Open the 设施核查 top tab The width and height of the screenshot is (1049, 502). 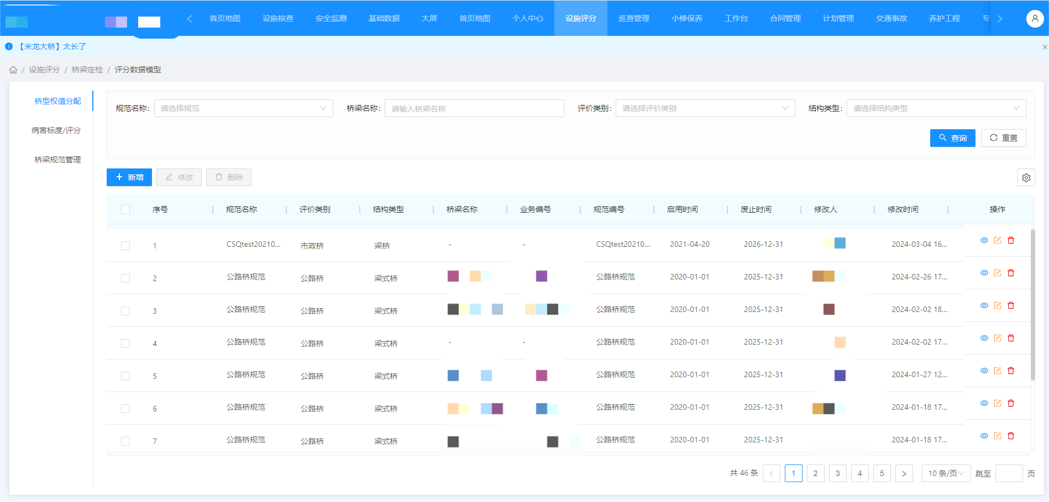coord(278,18)
